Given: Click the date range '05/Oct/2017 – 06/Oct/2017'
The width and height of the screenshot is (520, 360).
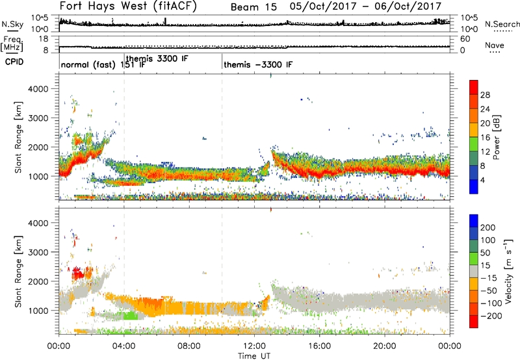Looking at the screenshot, I should (x=366, y=6).
